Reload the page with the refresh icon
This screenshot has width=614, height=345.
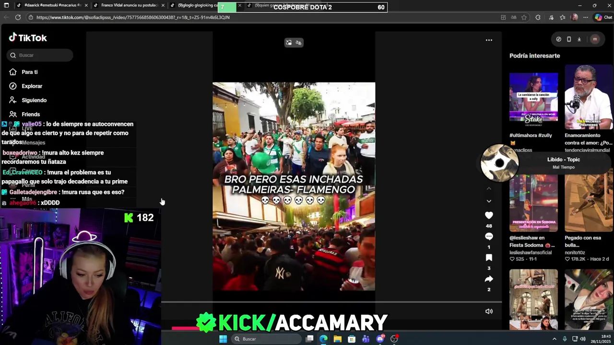[x=18, y=17]
